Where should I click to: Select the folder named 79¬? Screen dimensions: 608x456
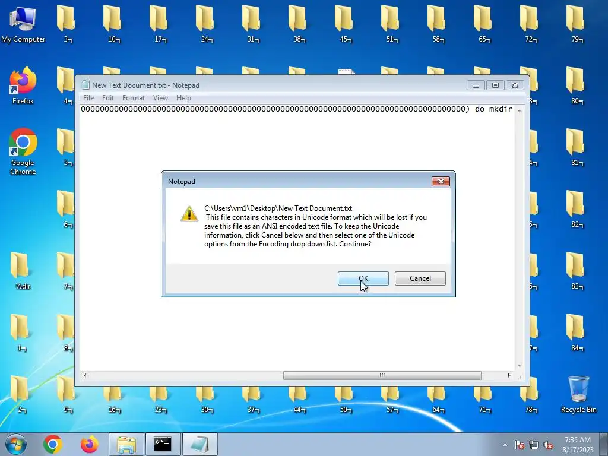click(577, 23)
